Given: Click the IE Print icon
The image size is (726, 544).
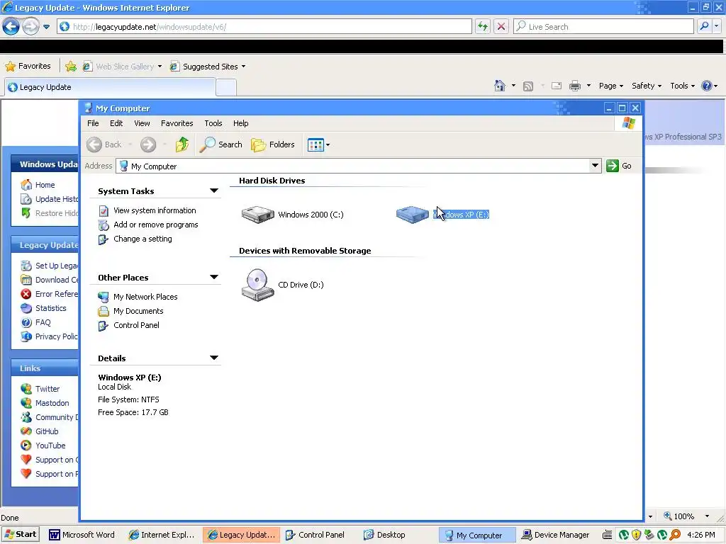Looking at the screenshot, I should [x=574, y=86].
